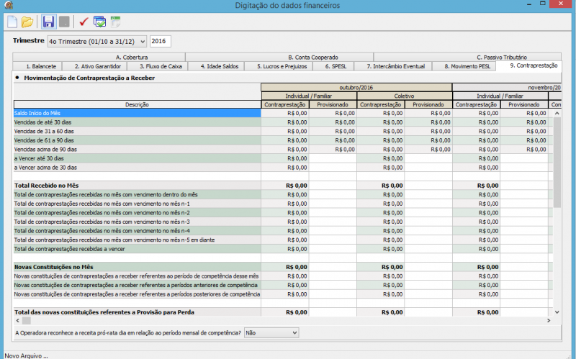
Task: Select the 'a Vencer até 30 dias' row
Action: (x=138, y=158)
